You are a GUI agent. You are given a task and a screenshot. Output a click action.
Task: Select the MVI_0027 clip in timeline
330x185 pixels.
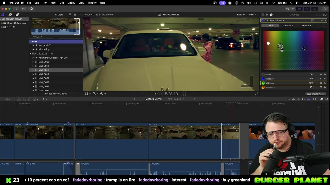[282, 141]
